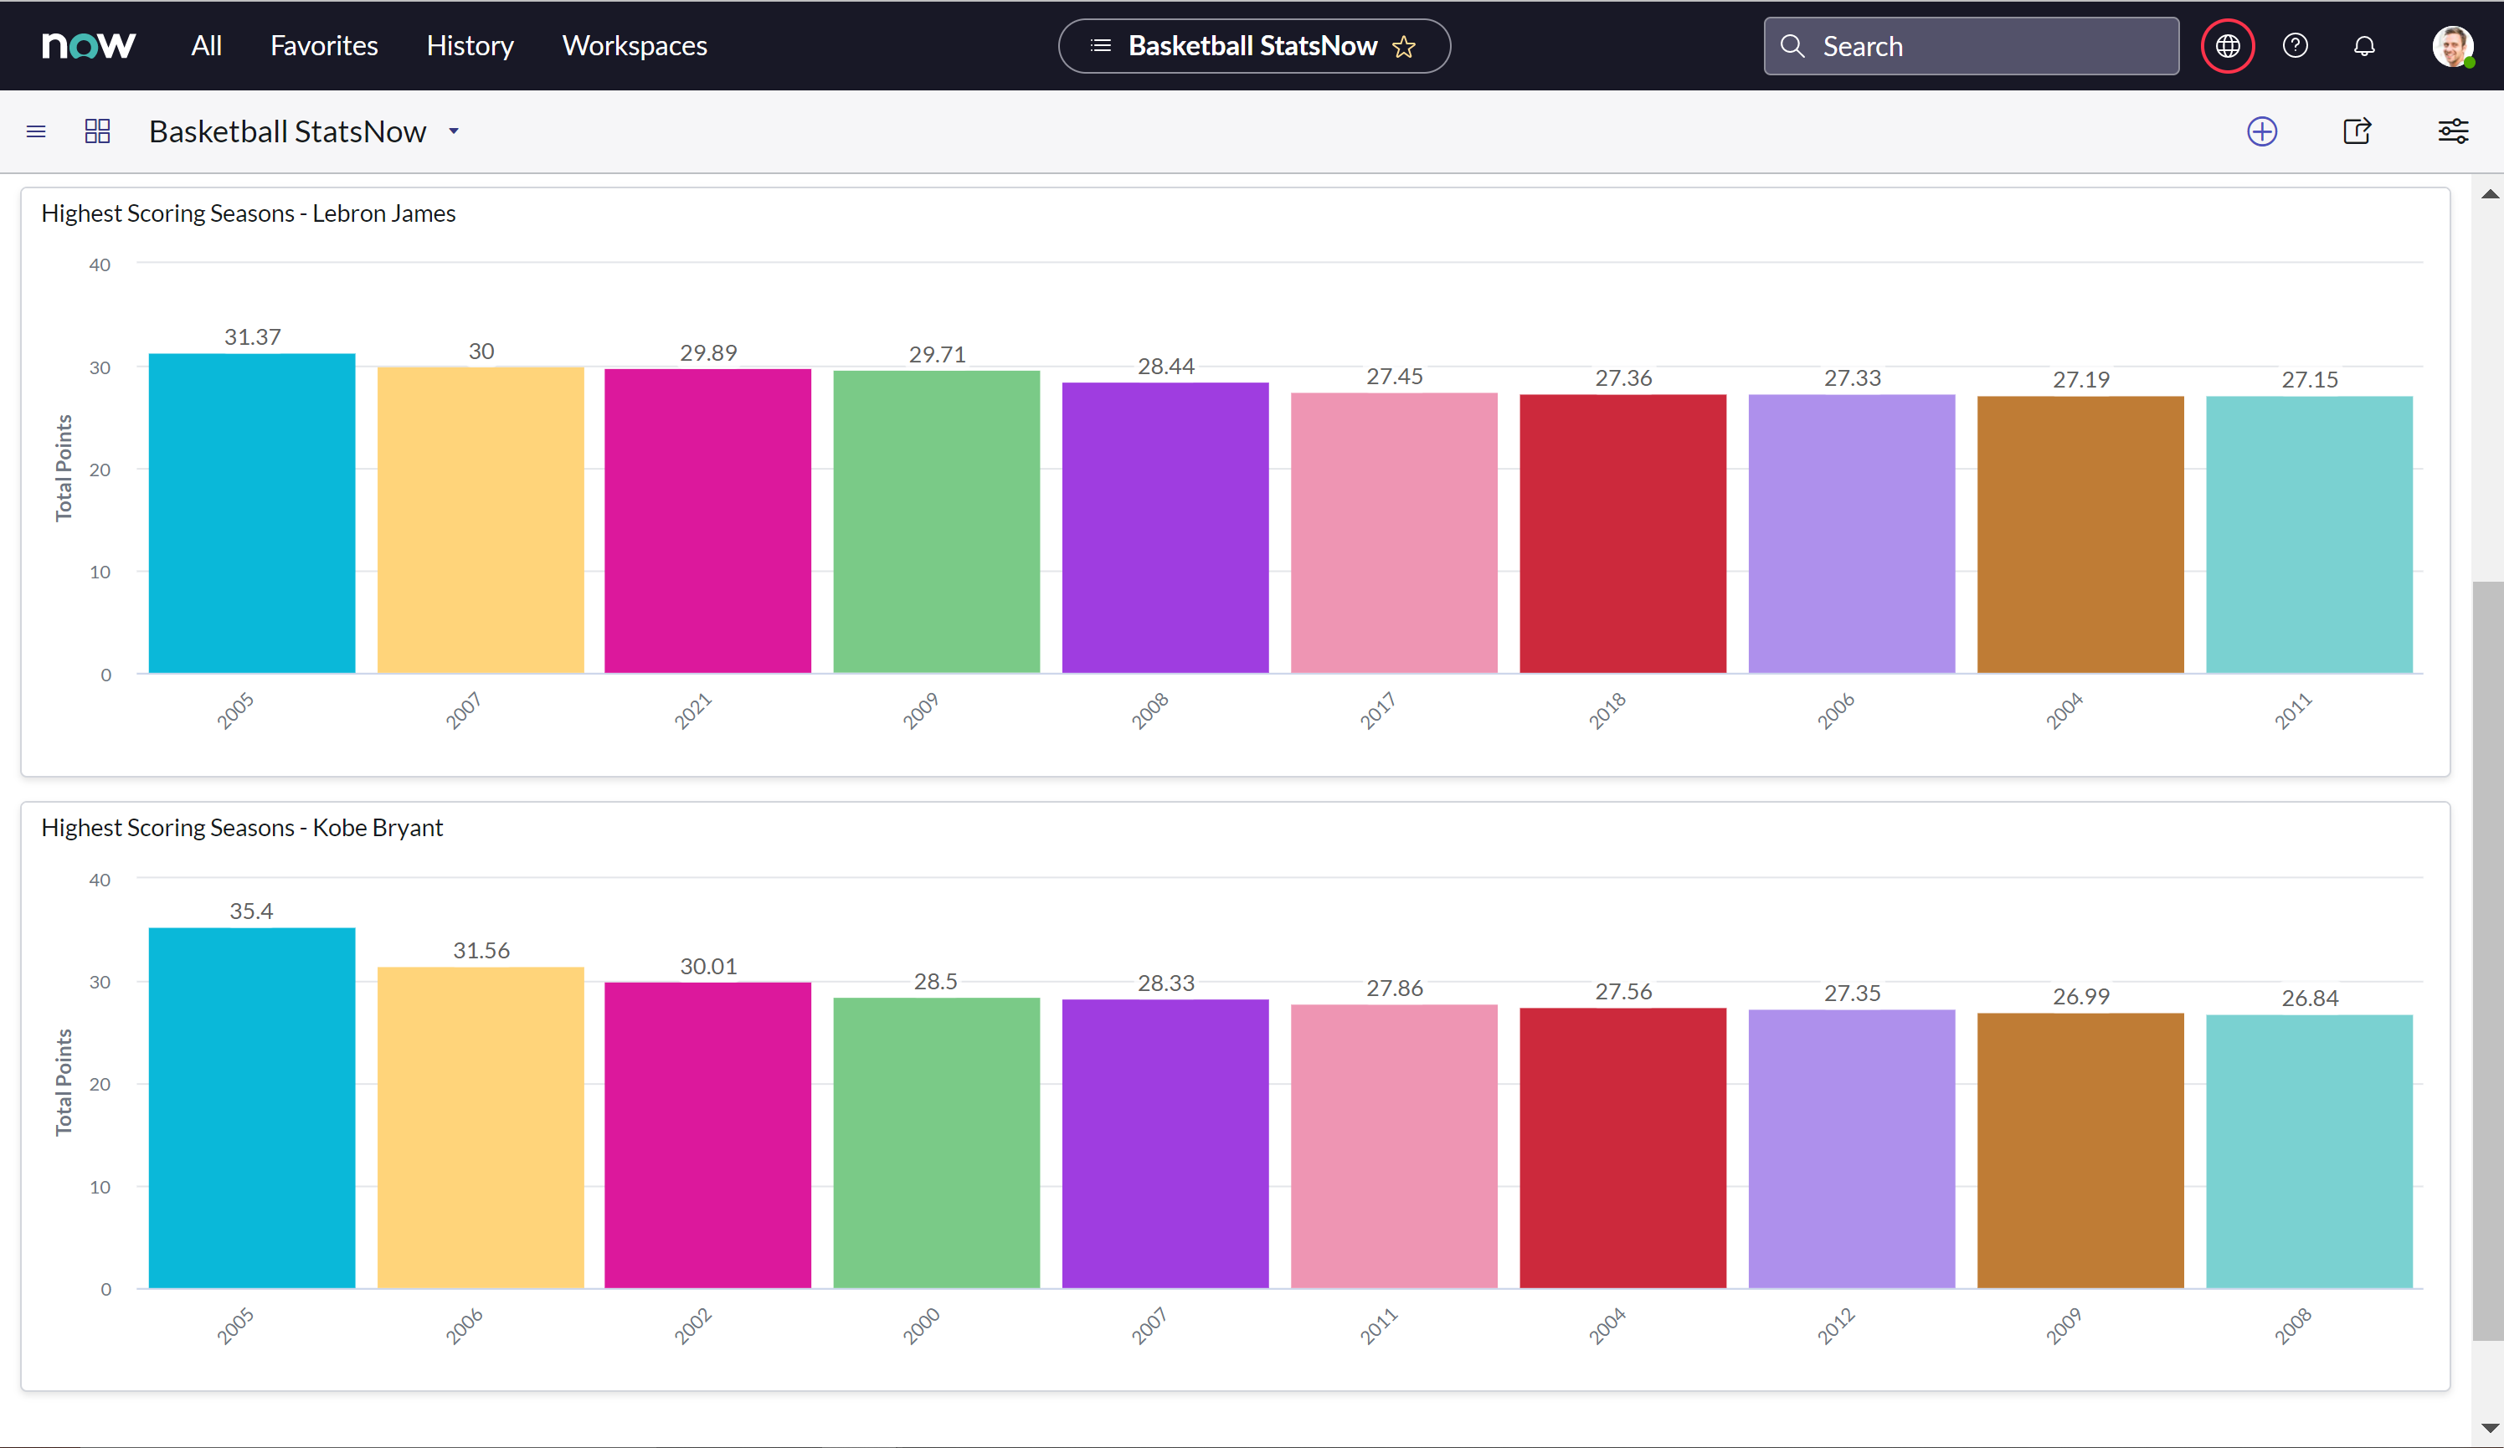Favorite Basketball StatsNow with the star icon
2504x1448 pixels.
[x=1404, y=47]
